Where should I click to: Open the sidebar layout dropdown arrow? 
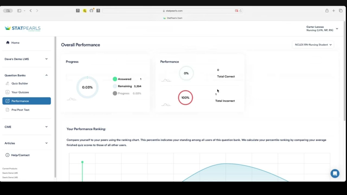(x=24, y=11)
